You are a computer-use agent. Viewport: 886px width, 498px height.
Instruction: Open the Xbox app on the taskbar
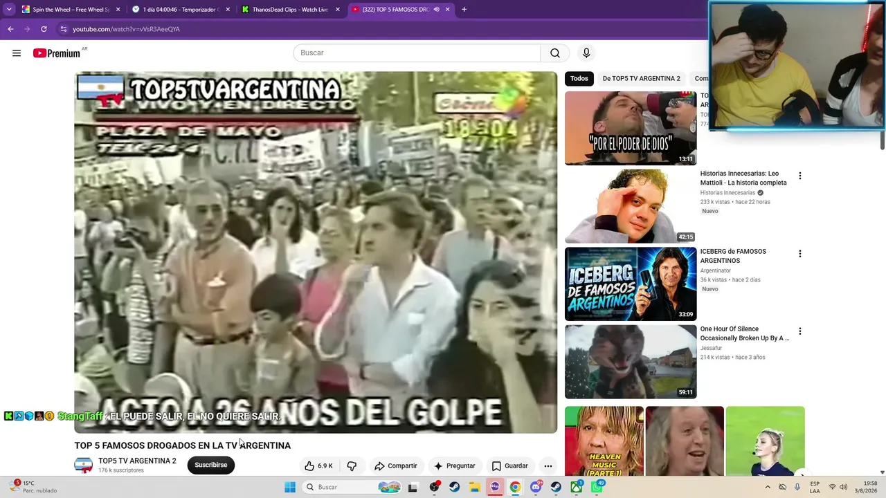(576, 487)
